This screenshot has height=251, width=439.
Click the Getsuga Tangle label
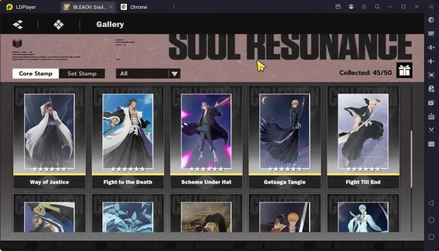(284, 182)
